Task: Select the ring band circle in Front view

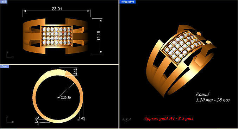Action: click(58, 96)
